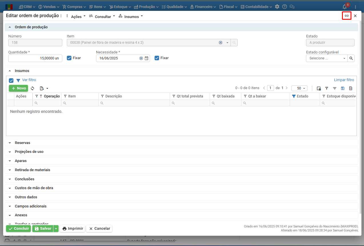Clear the Necessidade date value
Image resolution: width=364 pixels, height=246 pixels.
[x=141, y=58]
